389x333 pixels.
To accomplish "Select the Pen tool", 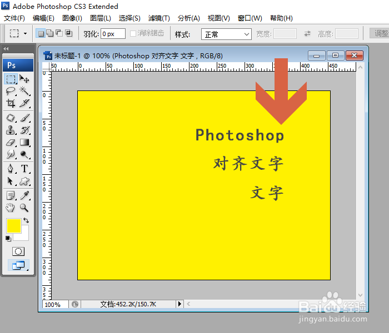I will [11, 169].
